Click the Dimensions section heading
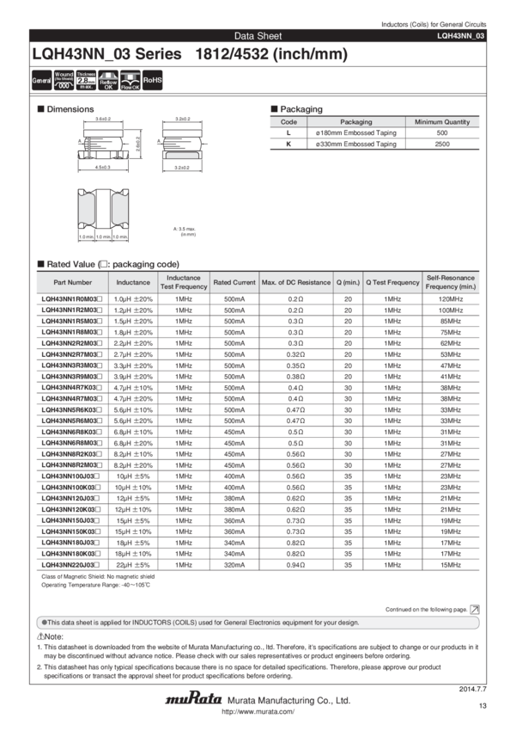This screenshot has height=731, width=516. click(x=65, y=109)
